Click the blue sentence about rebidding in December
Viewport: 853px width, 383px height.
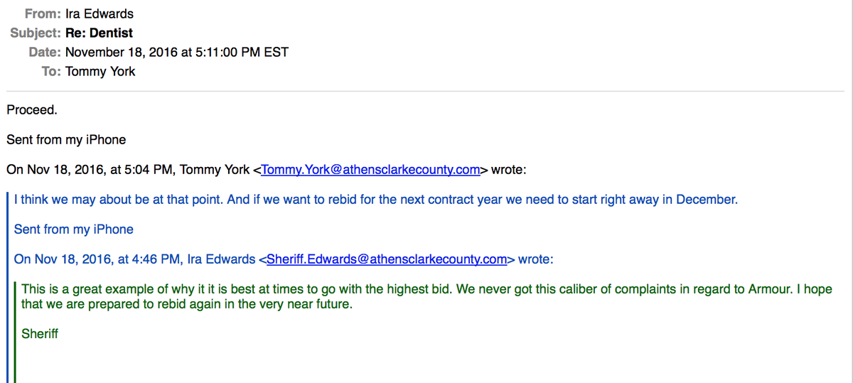[x=376, y=200]
